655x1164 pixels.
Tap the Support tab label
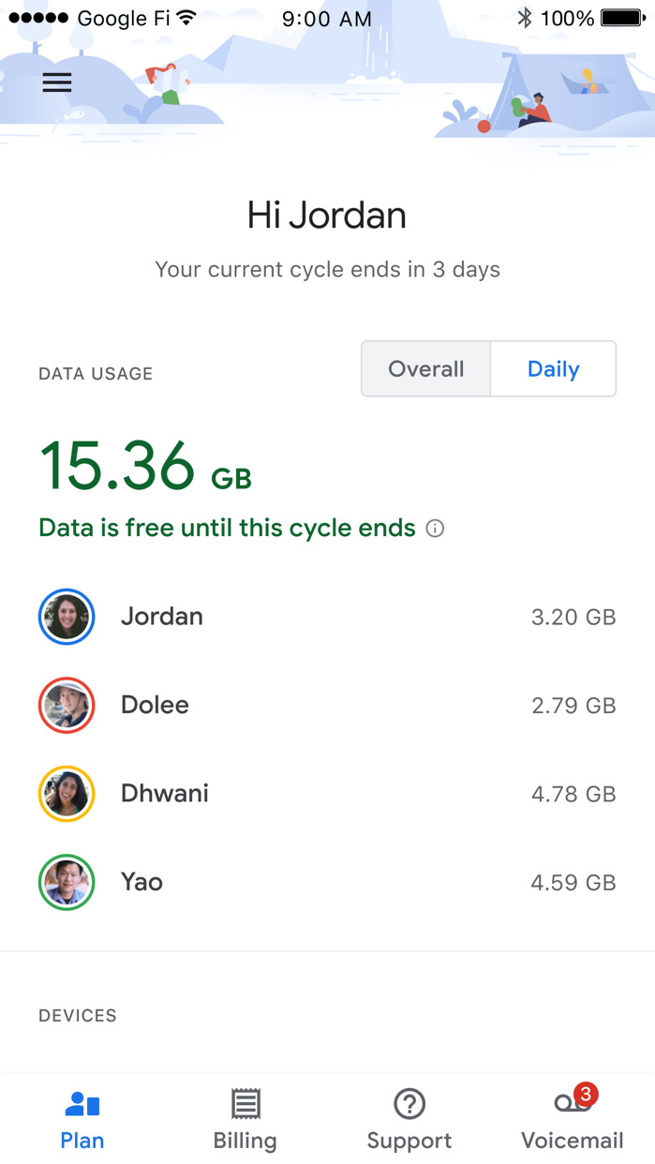click(x=409, y=1141)
